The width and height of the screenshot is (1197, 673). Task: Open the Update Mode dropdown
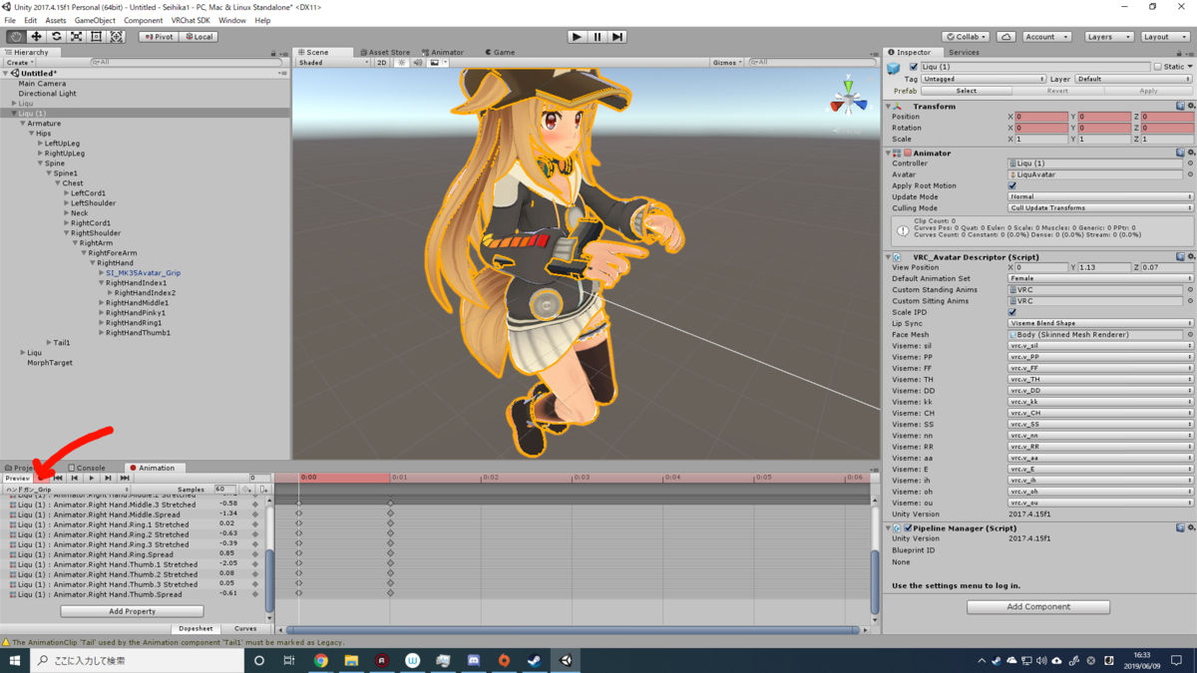(1101, 196)
